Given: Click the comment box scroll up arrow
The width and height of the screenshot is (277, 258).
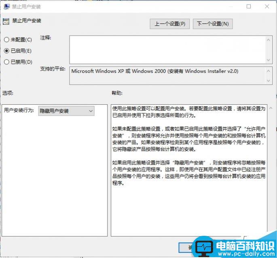Looking at the screenshot, I should pyautogui.click(x=269, y=40).
